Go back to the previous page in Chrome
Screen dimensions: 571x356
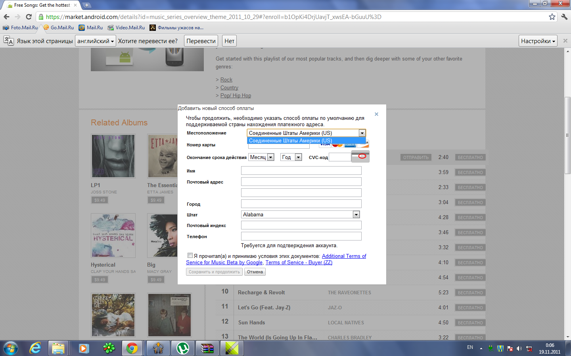[x=6, y=17]
